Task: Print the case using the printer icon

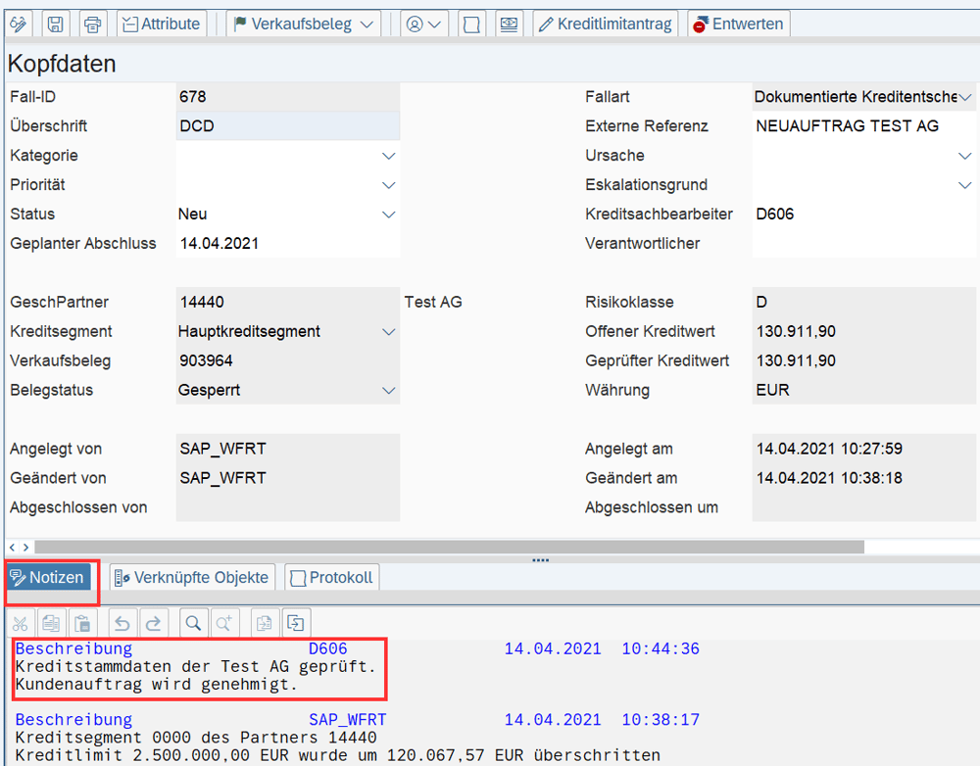Action: pos(92,24)
